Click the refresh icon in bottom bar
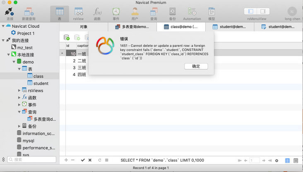This screenshot has width=303, height=172. tap(99, 160)
